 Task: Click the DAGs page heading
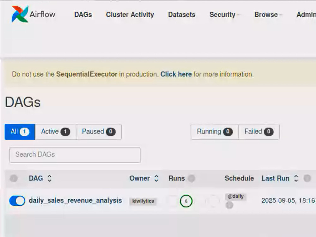pos(22,102)
